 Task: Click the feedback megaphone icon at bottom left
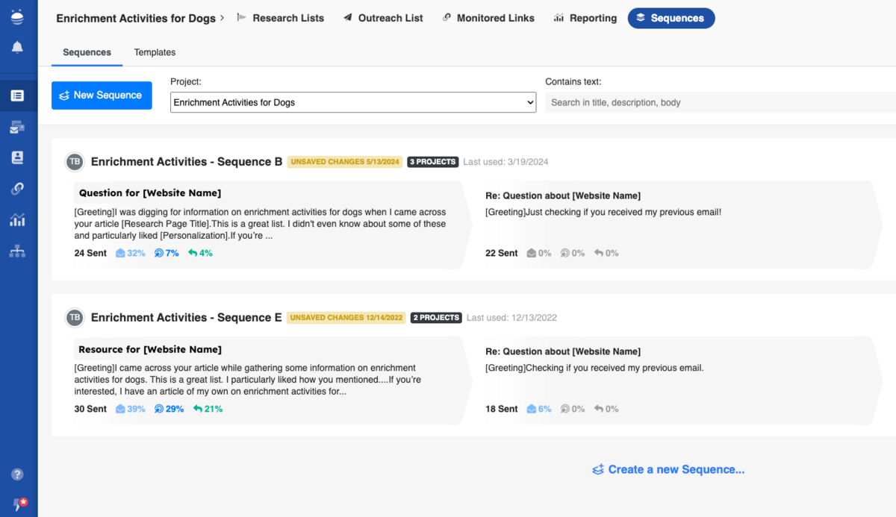point(17,503)
